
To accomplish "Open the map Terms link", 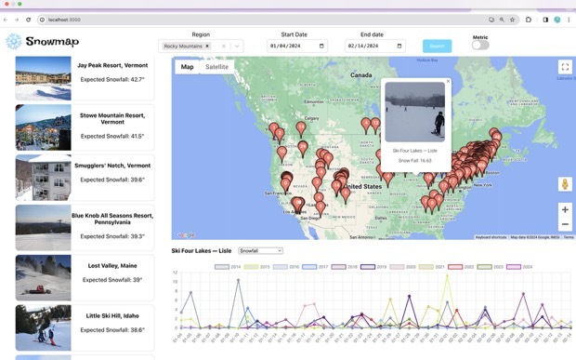I will tap(569, 237).
